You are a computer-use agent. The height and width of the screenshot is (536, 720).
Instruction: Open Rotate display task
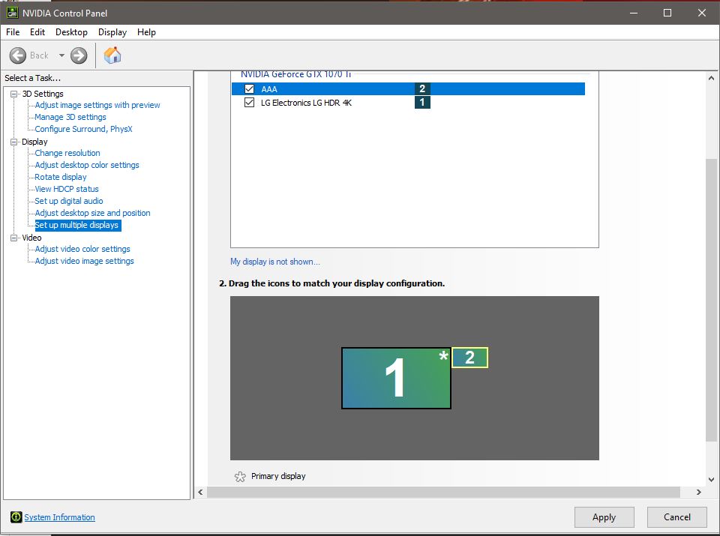pyautogui.click(x=61, y=177)
